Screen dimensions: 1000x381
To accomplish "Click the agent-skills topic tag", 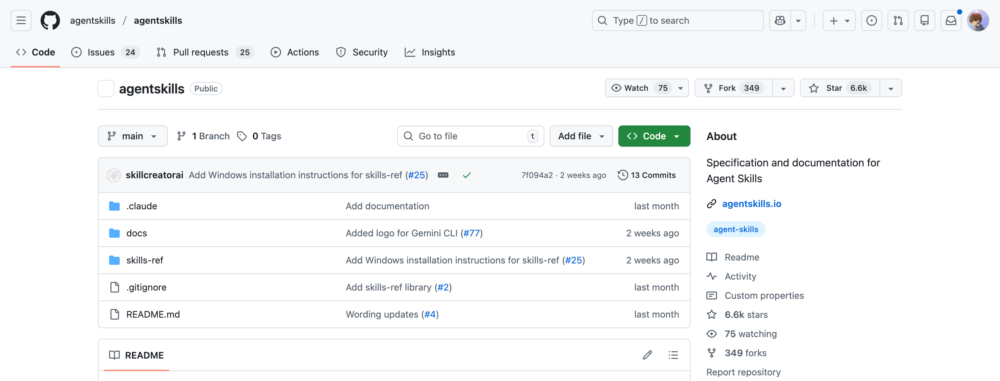I will pyautogui.click(x=736, y=229).
